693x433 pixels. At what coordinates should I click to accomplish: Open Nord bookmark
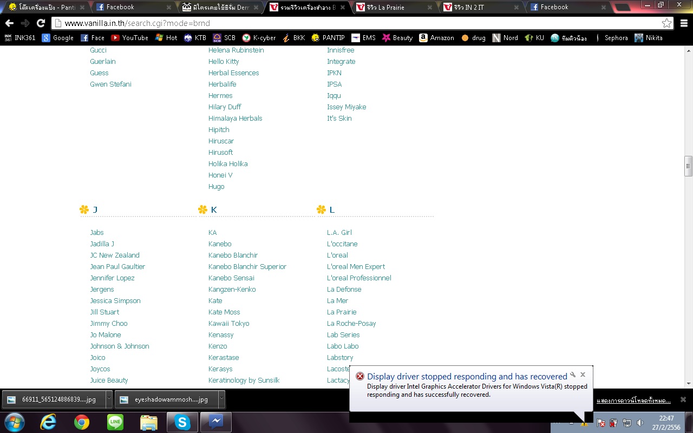[505, 38]
